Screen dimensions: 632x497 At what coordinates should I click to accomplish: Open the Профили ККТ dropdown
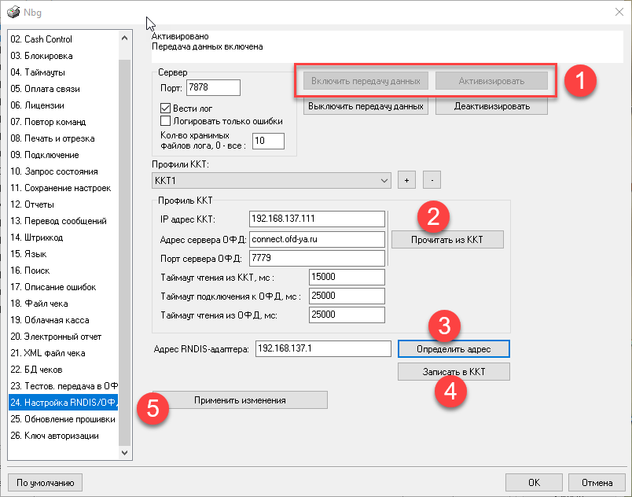coord(384,181)
